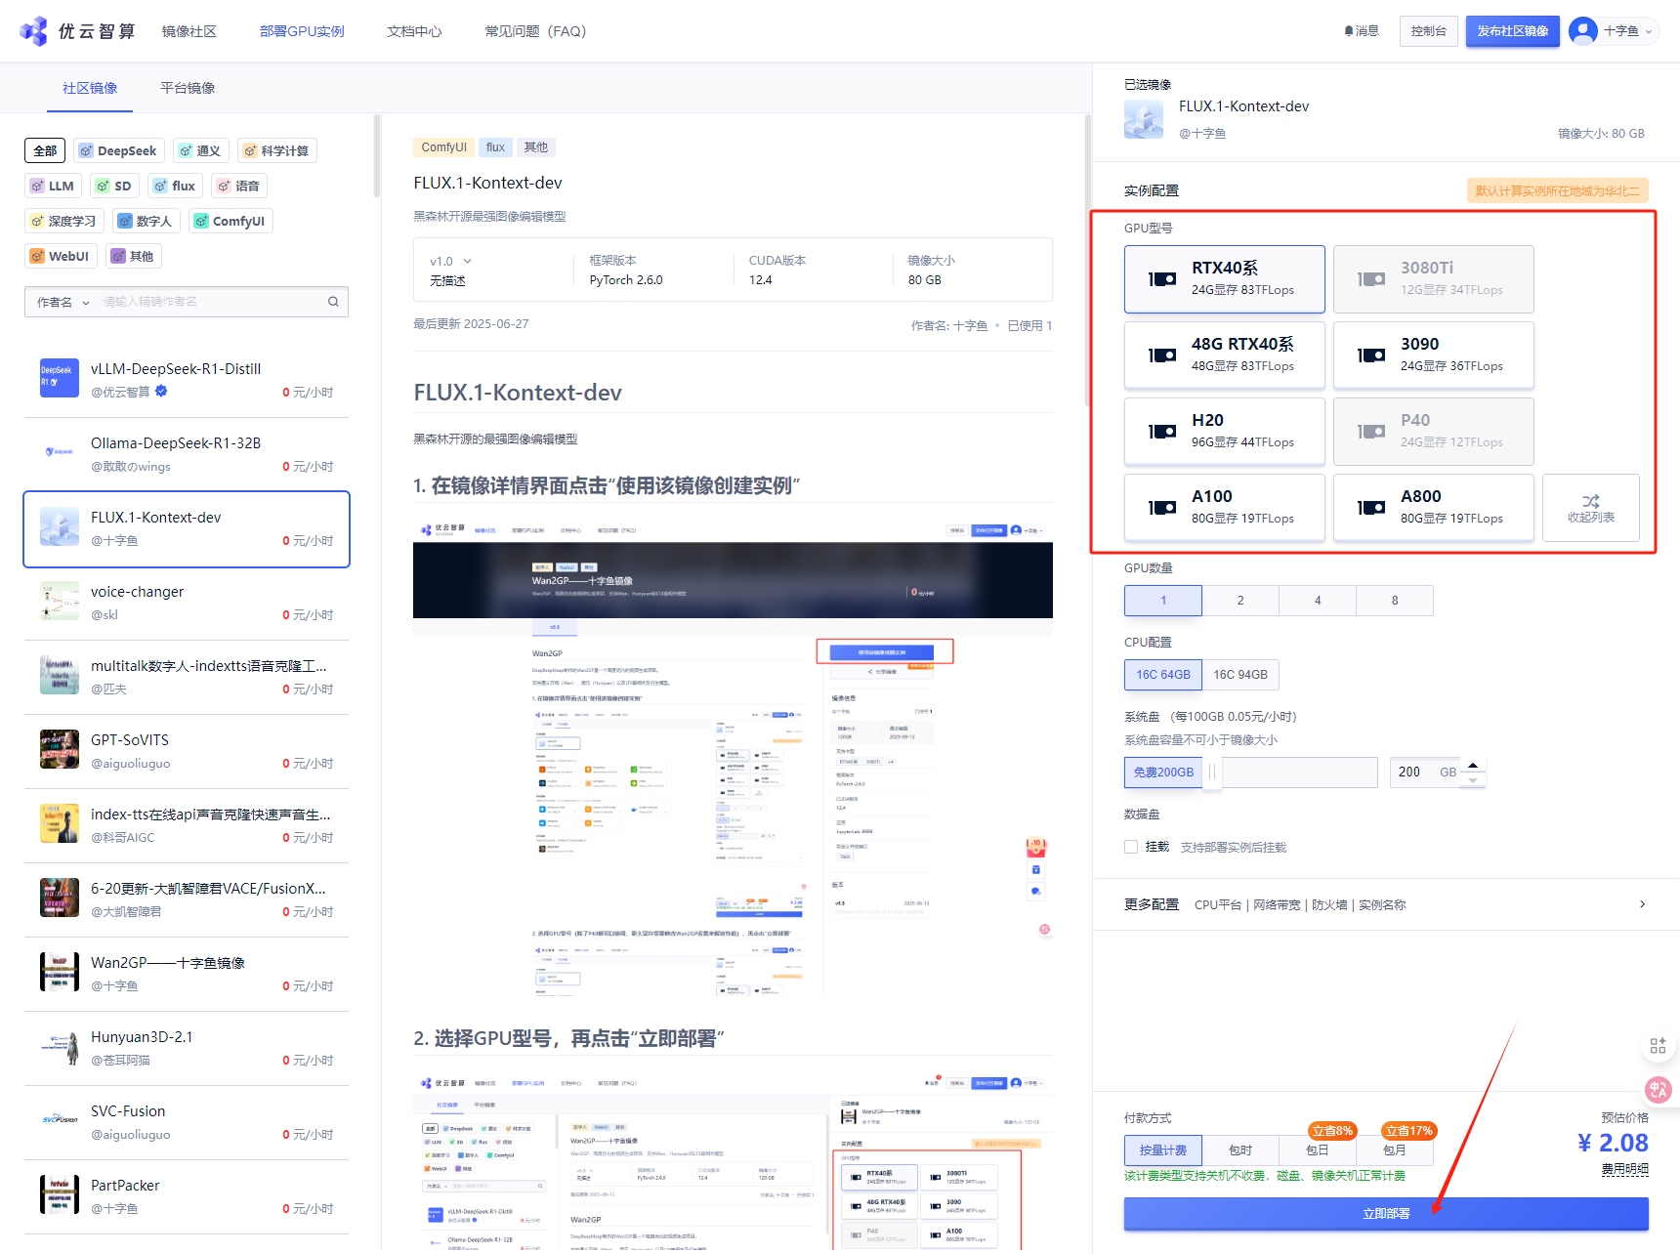Filter by the SD tag
This screenshot has height=1254, width=1680.
[x=114, y=186]
